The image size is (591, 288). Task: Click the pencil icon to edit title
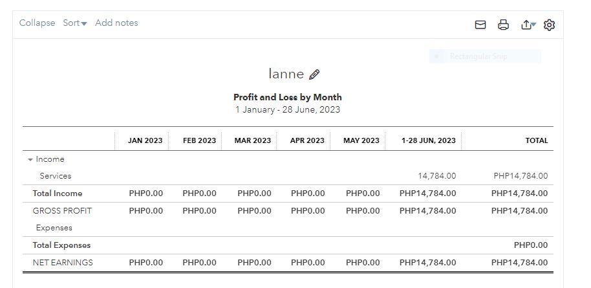pyautogui.click(x=315, y=74)
